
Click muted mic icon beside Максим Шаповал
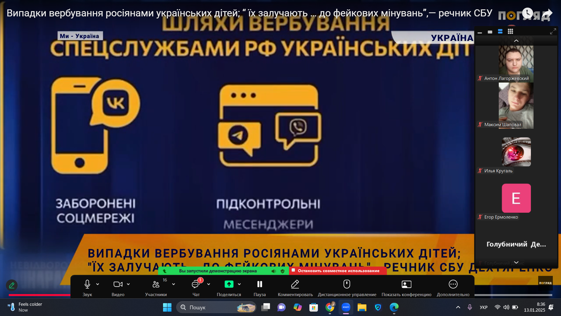coord(480,124)
